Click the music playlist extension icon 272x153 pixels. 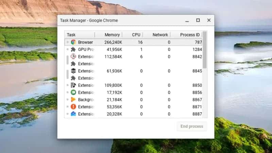point(73,85)
